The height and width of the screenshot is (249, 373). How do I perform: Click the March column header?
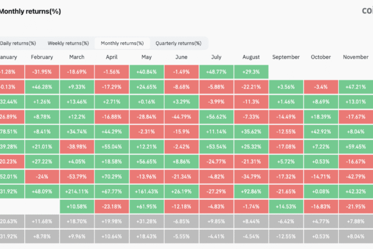coord(78,57)
